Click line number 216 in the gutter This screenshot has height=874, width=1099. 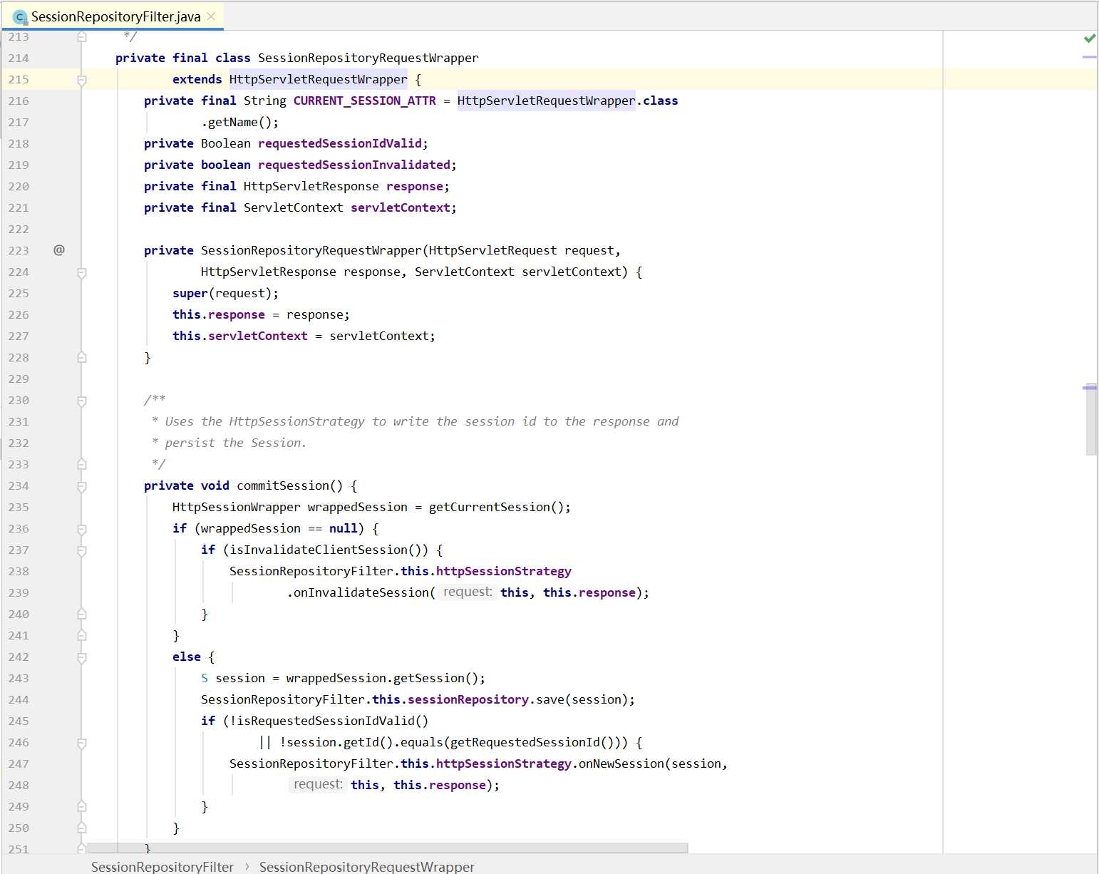click(19, 101)
